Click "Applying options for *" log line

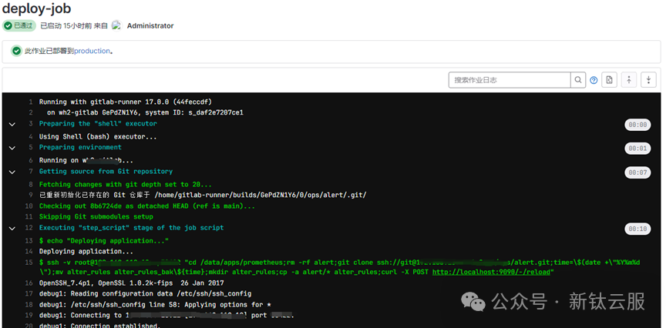click(155, 305)
